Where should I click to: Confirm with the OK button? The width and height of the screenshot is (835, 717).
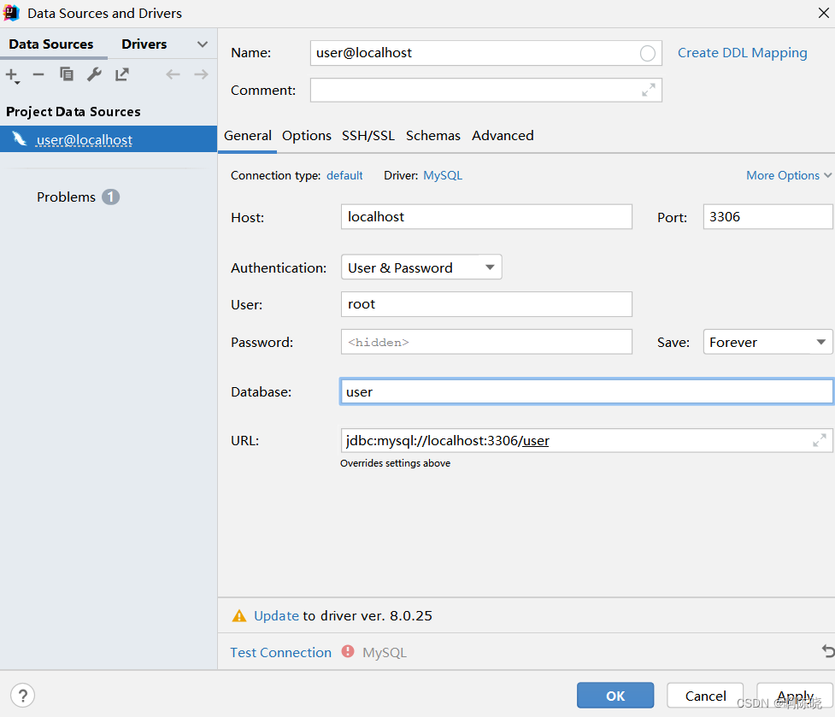coord(615,695)
